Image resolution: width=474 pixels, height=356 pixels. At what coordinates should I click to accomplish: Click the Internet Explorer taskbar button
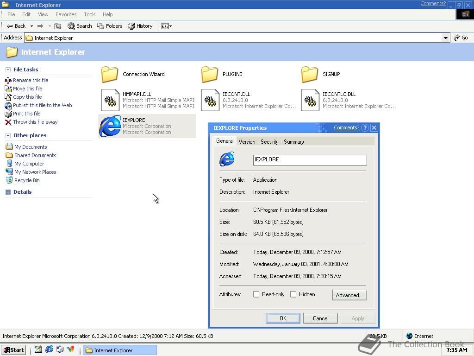[x=120, y=350]
